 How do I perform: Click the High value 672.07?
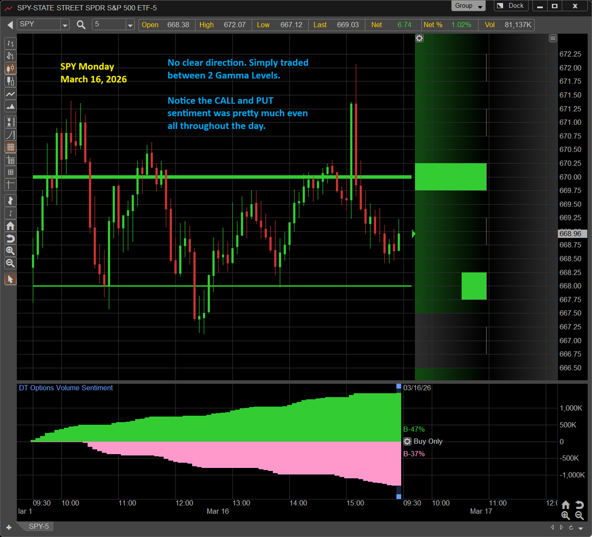click(x=234, y=25)
